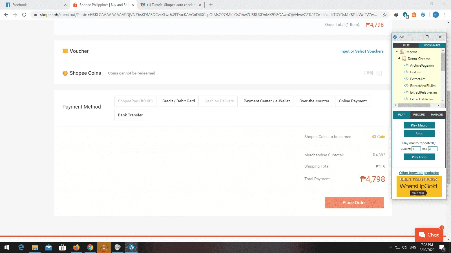Select Cash on Delivery payment option

tap(219, 101)
